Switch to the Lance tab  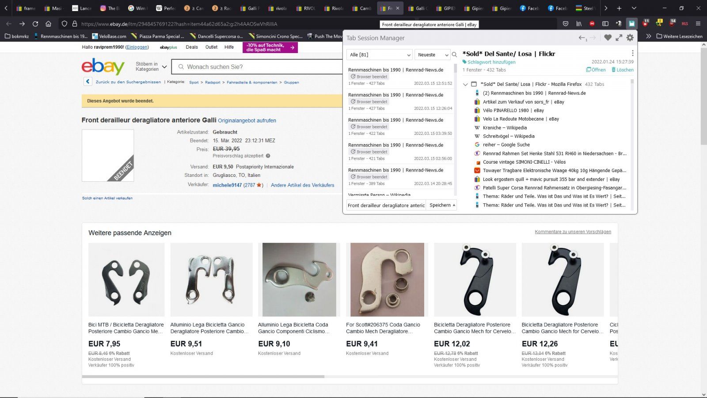pos(82,8)
